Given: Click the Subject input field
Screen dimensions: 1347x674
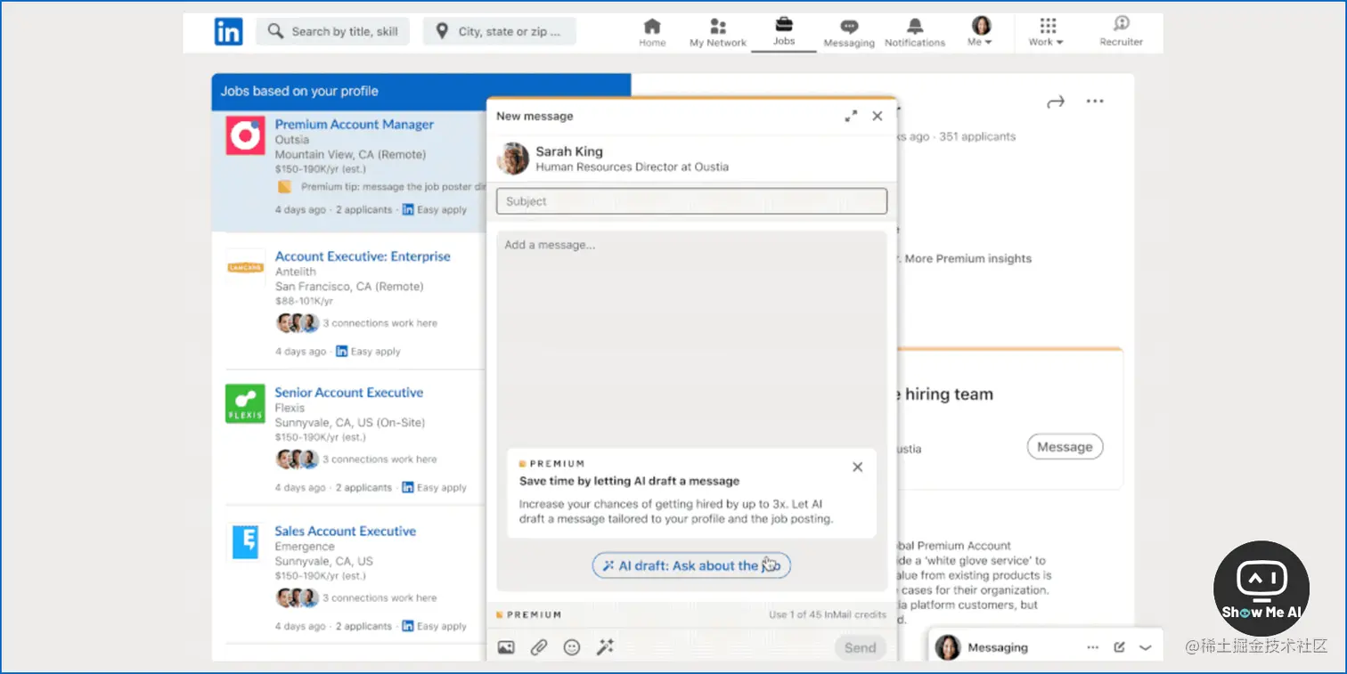Looking at the screenshot, I should pyautogui.click(x=691, y=201).
